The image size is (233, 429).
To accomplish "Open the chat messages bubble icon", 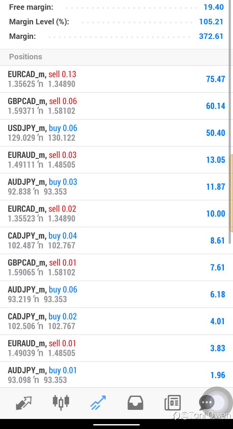I will (207, 402).
